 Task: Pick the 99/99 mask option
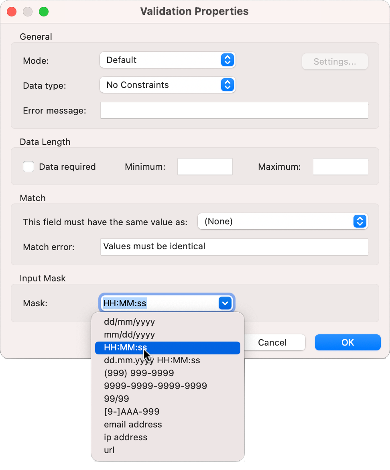pos(116,399)
